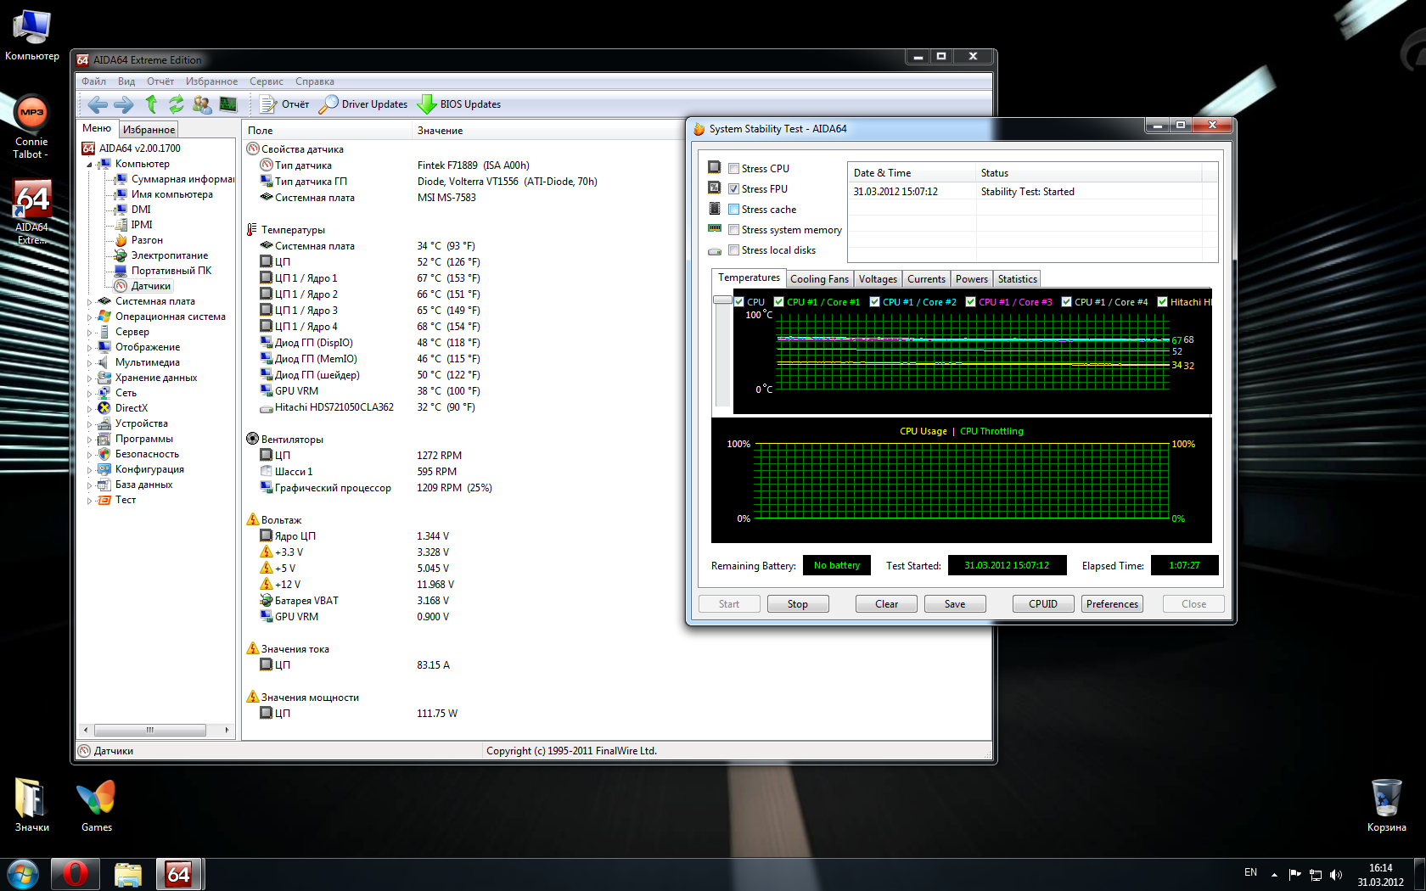The image size is (1426, 891).
Task: Click the two-people users toolbar icon
Action: pos(202,104)
